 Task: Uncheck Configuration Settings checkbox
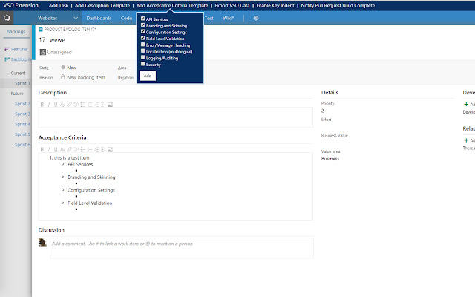click(143, 31)
